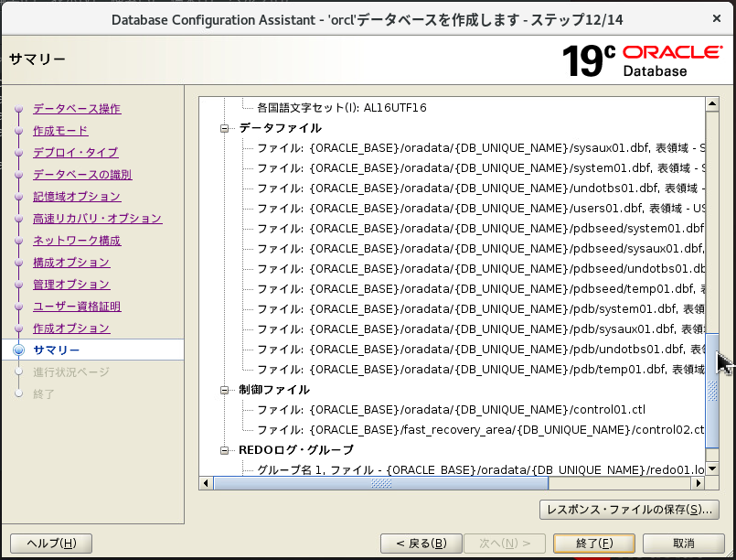
Task: Collapse the データファイル tree node
Action: (224, 128)
